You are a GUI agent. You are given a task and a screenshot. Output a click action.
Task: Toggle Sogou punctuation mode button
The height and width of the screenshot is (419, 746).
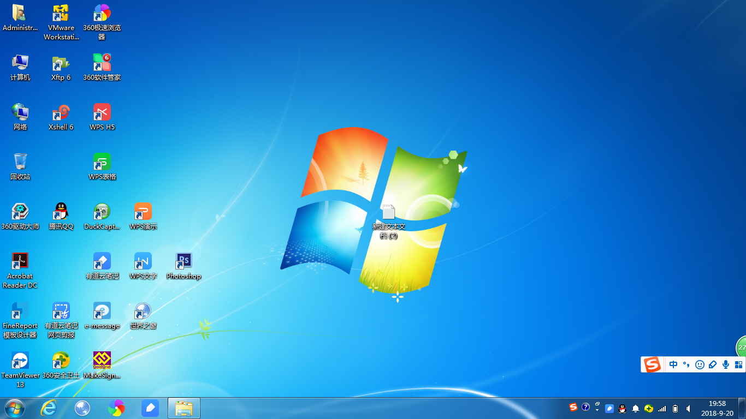(686, 364)
